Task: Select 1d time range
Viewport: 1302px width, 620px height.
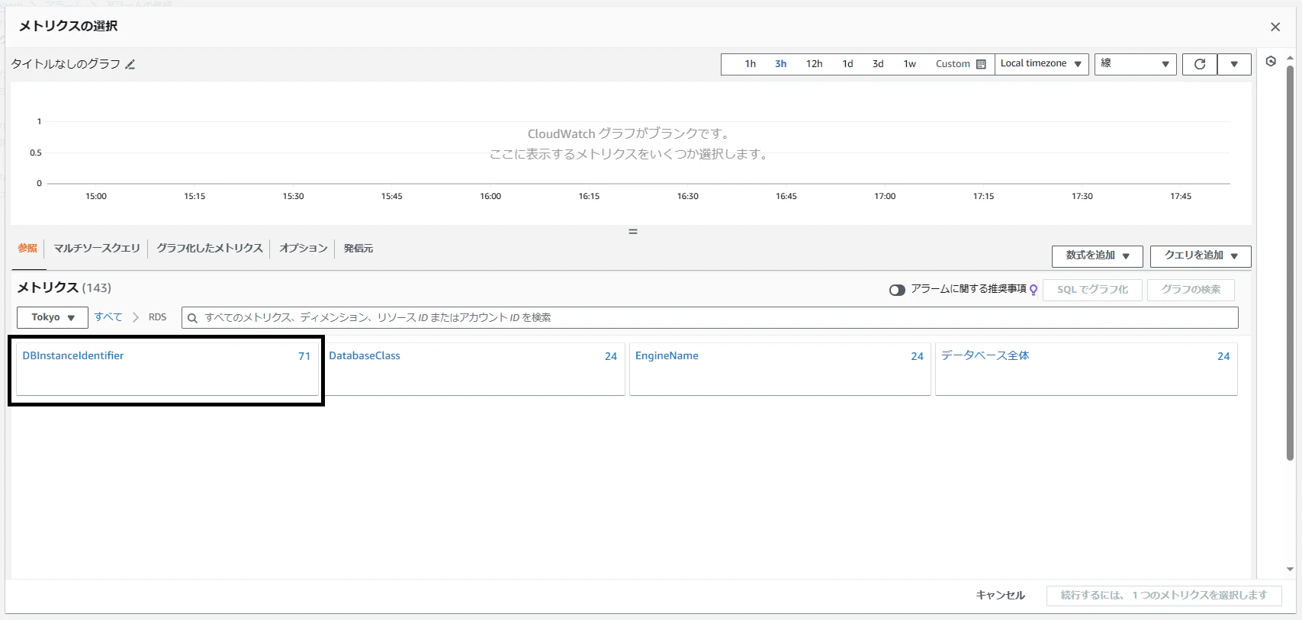Action: pyautogui.click(x=847, y=64)
